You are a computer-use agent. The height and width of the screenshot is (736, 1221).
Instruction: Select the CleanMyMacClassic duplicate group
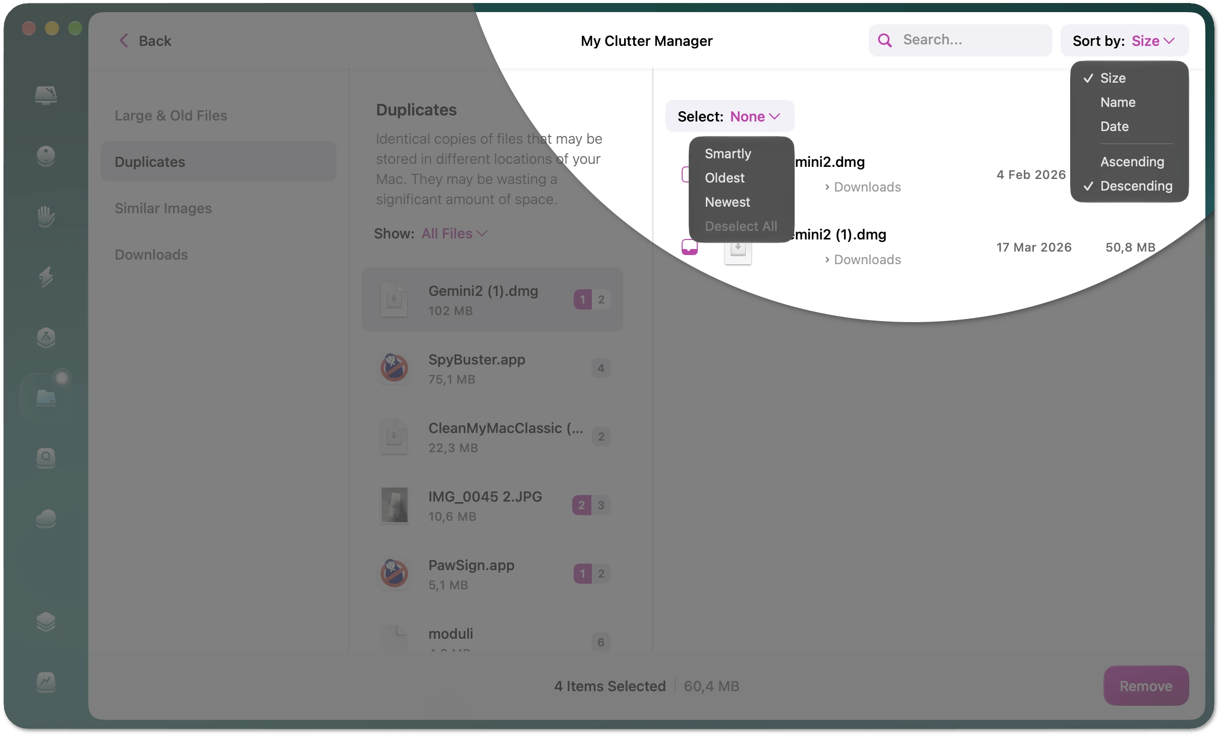coord(492,437)
